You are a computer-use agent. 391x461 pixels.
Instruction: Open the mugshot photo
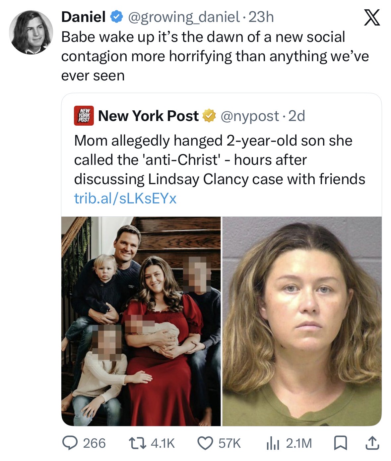click(302, 321)
